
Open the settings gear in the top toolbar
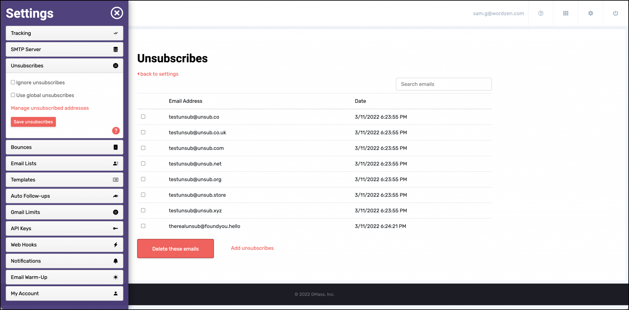590,13
